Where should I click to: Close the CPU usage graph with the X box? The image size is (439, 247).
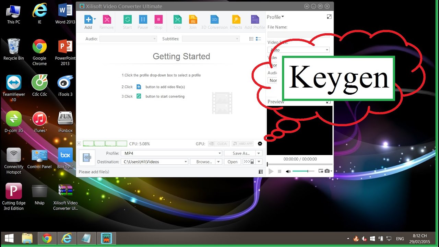coord(79,144)
